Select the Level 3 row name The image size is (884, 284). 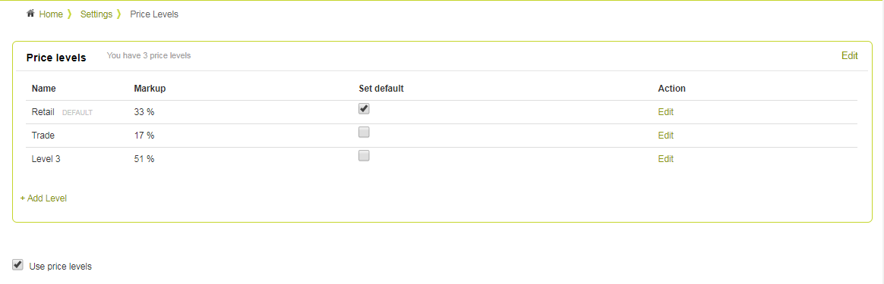click(x=46, y=159)
